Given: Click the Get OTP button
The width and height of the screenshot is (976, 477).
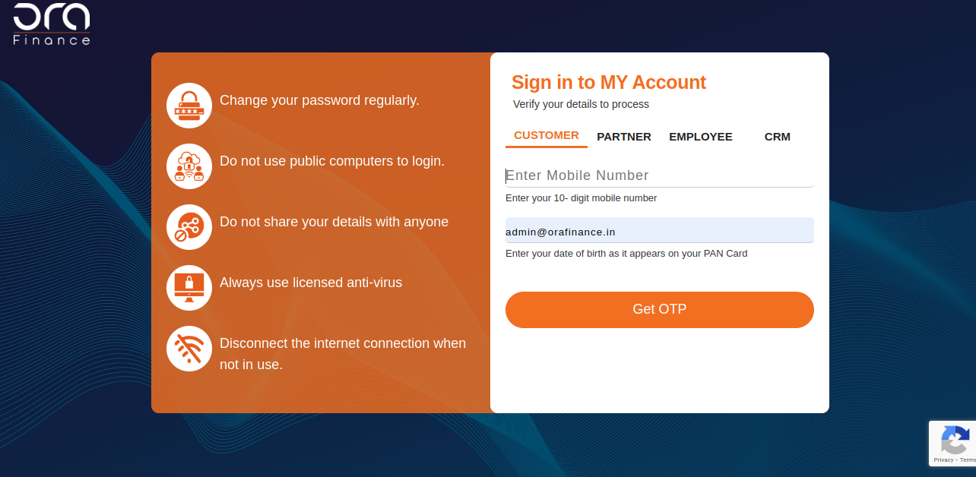Looking at the screenshot, I should pos(660,310).
